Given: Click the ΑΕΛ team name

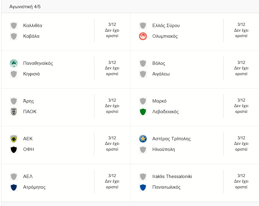Looking at the screenshot, I should click(x=28, y=176).
